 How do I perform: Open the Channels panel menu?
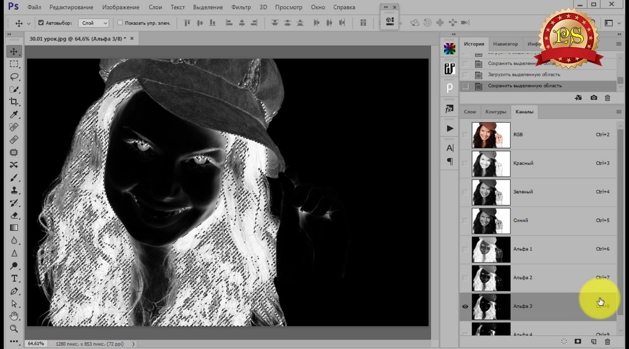click(619, 112)
